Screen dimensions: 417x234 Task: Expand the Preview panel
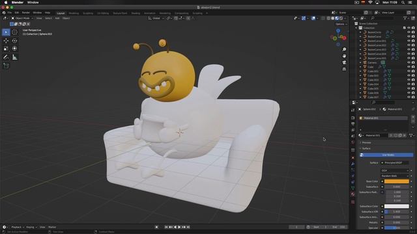[366, 143]
